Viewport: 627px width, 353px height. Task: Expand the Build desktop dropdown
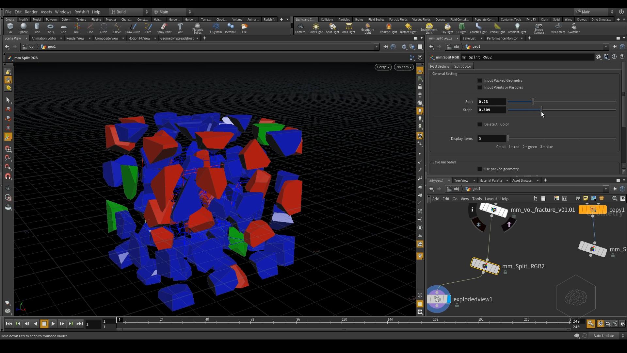[x=129, y=12]
